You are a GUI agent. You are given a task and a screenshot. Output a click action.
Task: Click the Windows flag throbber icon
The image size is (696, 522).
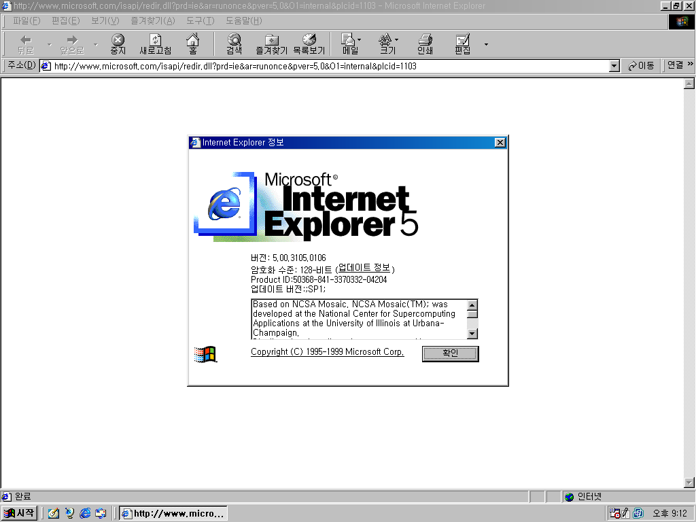coord(681,22)
